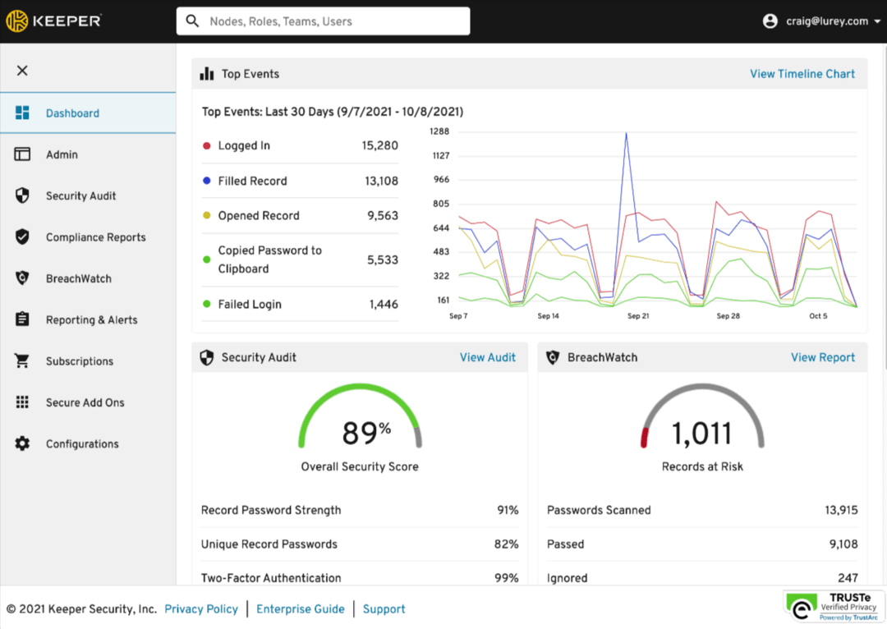Click the Subscriptions shopping cart icon

(x=22, y=361)
